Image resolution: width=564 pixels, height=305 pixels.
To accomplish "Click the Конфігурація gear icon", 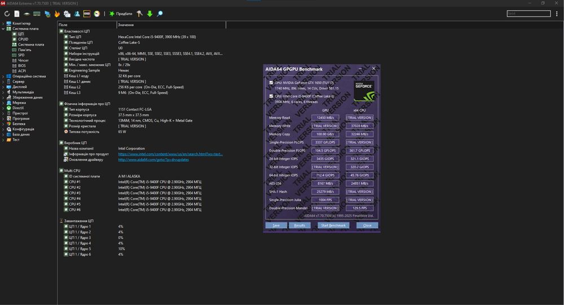I will [x=9, y=129].
